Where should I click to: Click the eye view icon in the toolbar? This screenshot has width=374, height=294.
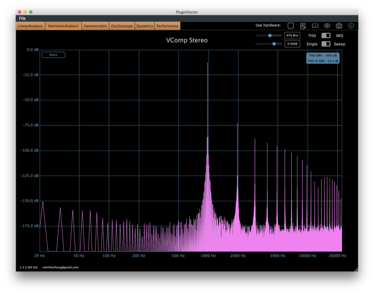tap(327, 26)
